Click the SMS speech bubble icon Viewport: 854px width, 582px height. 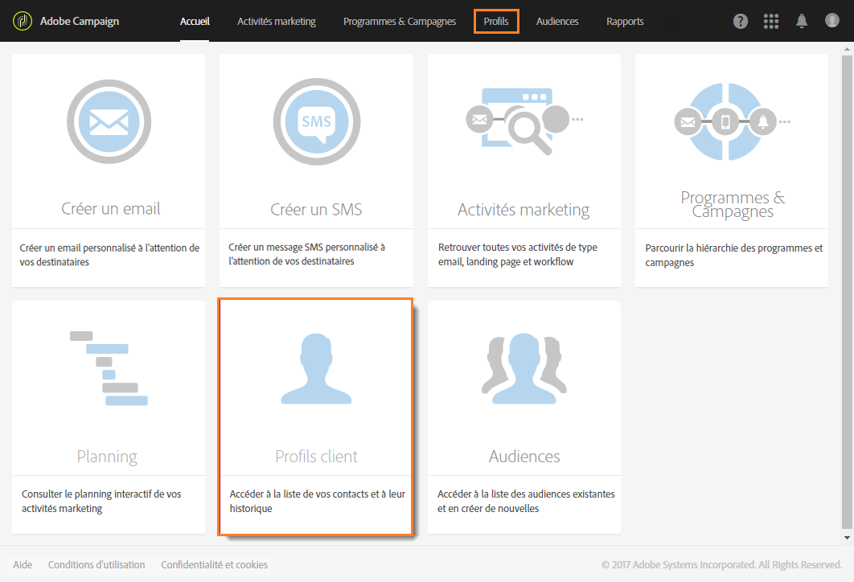[317, 121]
